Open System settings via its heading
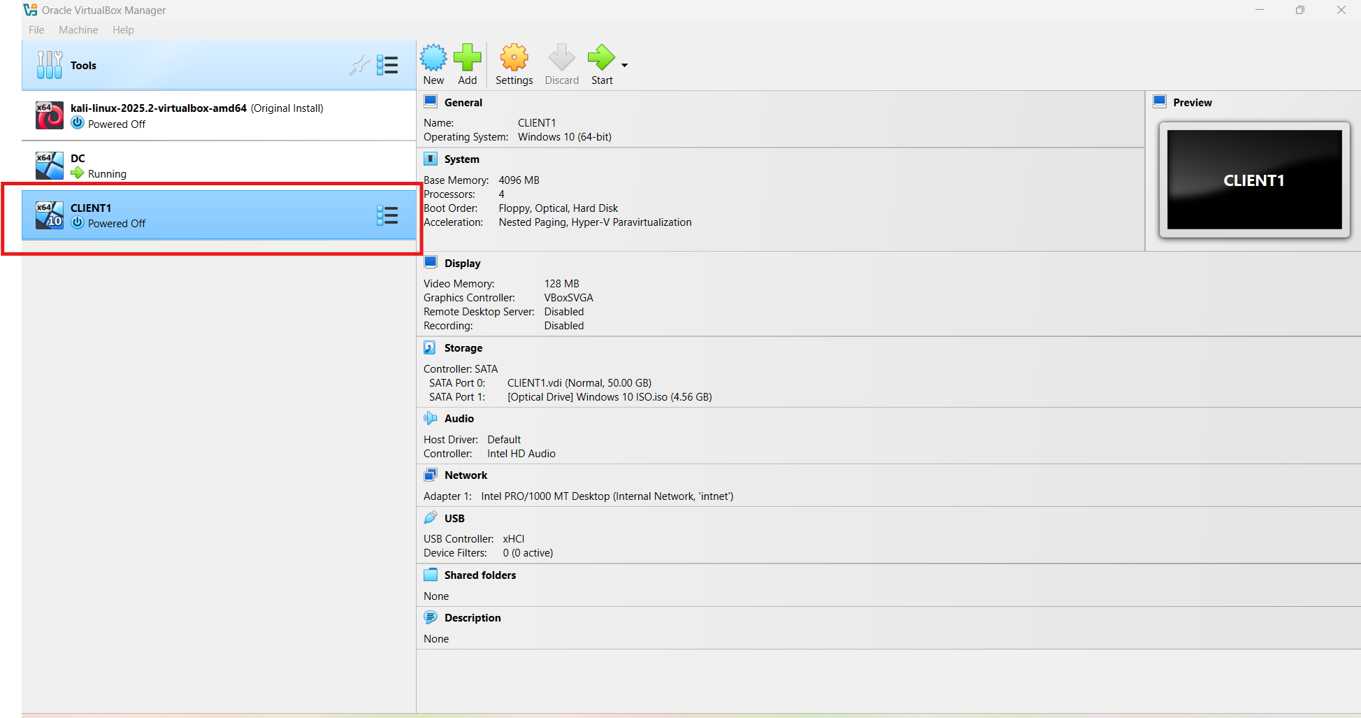 point(462,159)
